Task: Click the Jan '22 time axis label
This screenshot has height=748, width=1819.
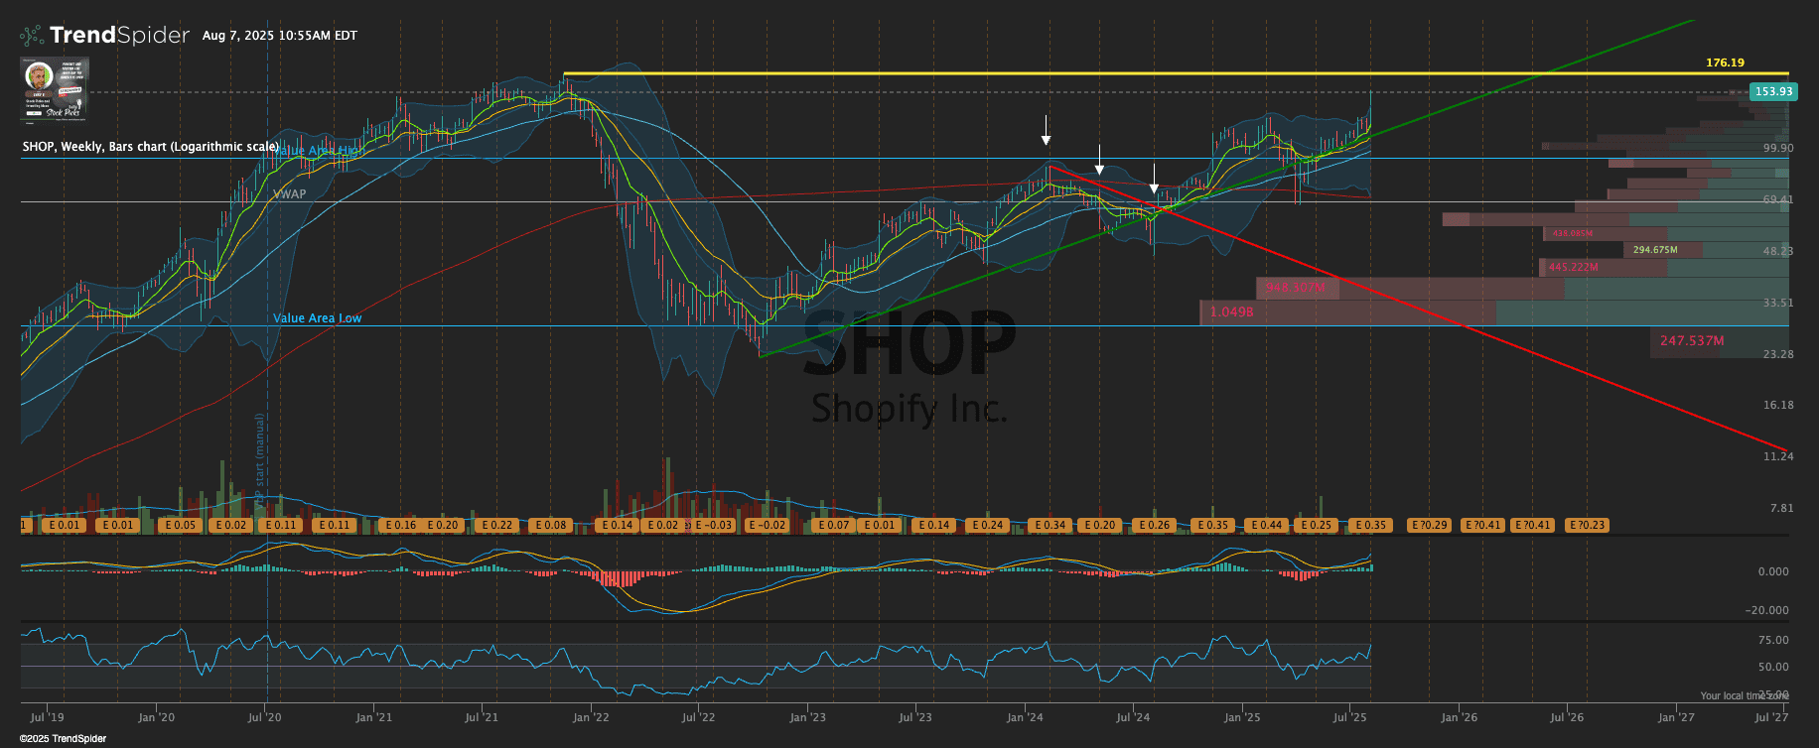Action: pyautogui.click(x=591, y=717)
